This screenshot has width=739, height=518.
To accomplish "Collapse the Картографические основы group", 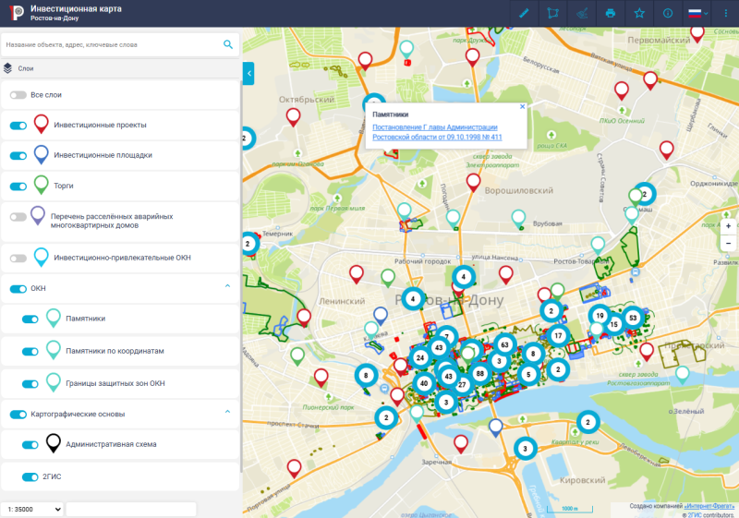I will tap(227, 412).
